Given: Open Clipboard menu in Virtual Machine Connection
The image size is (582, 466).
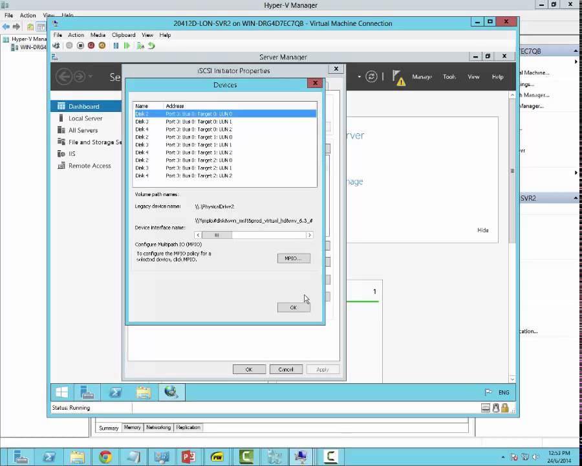Looking at the screenshot, I should pyautogui.click(x=124, y=35).
